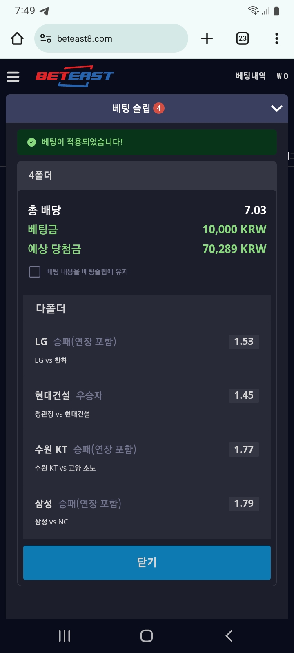Open a new browser tab
The height and width of the screenshot is (653, 294).
(207, 39)
